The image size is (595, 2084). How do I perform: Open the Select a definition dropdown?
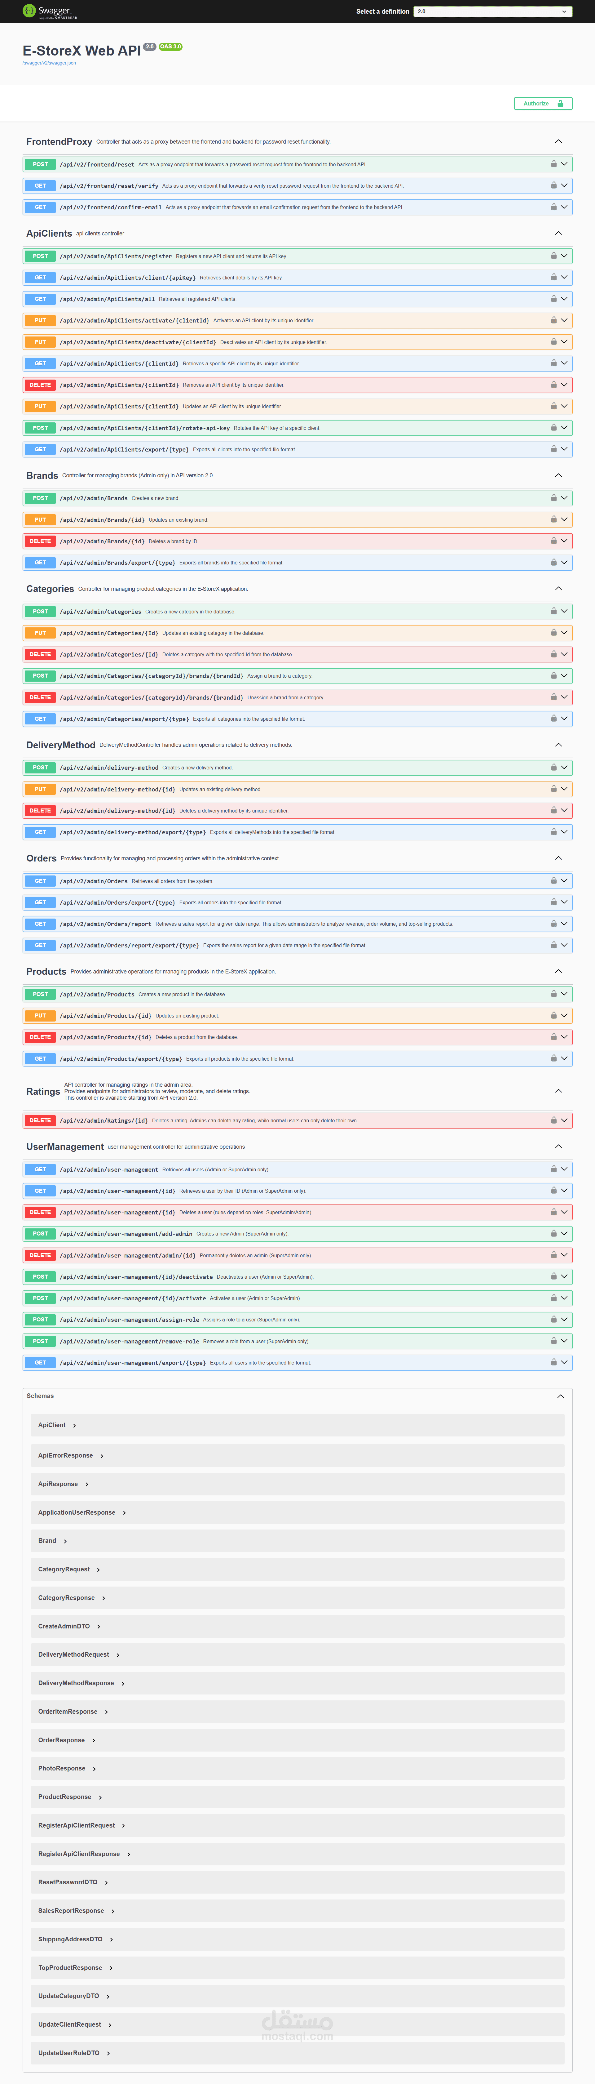(x=492, y=11)
